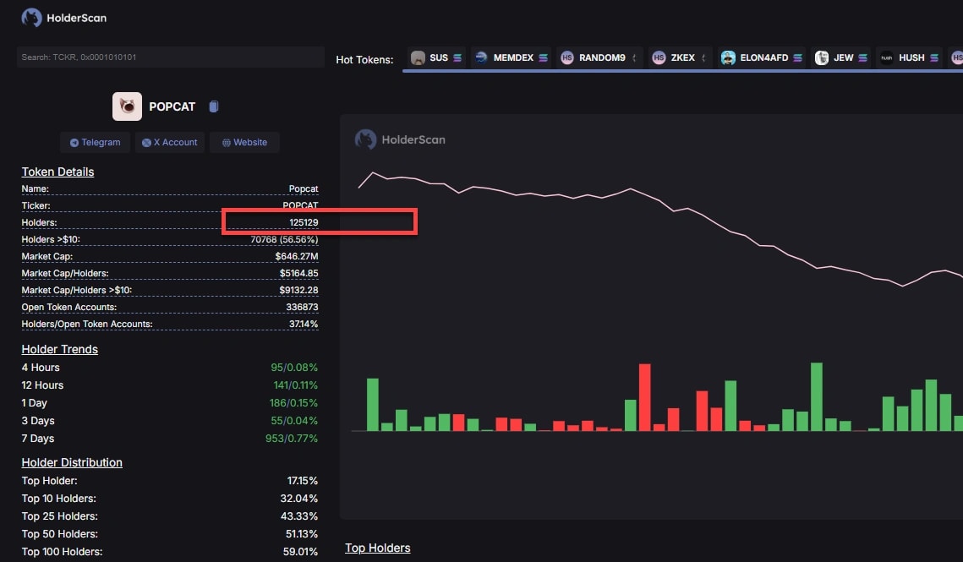The height and width of the screenshot is (562, 963).
Task: Click the Holder Distribution heading
Action: (72, 462)
